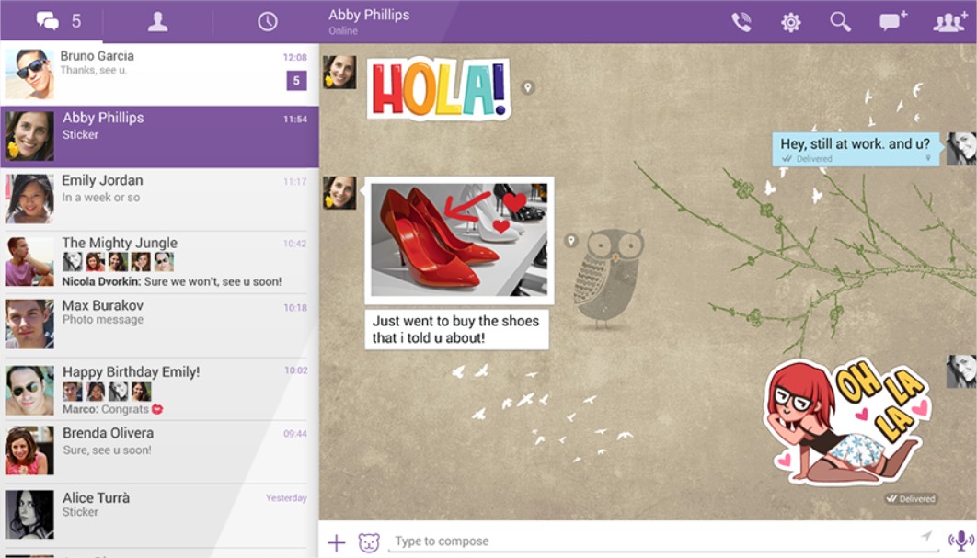
Task: Record a voice message with microphone
Action: point(960,541)
